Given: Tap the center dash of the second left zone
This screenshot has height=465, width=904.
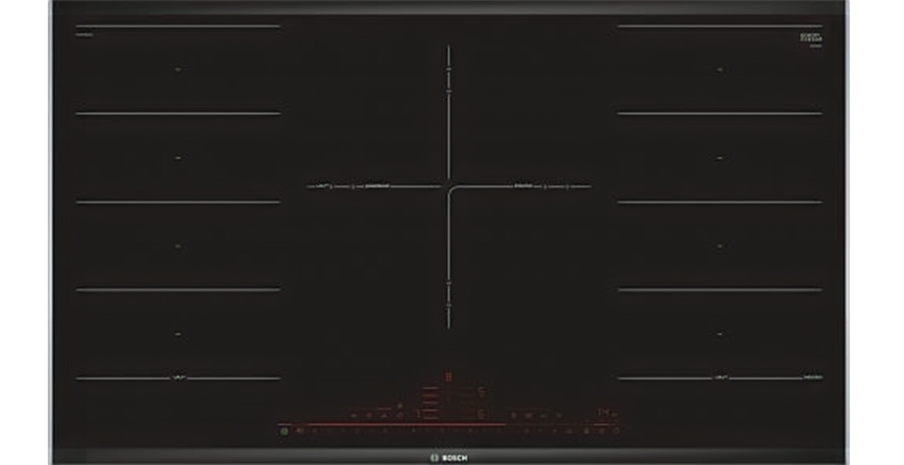Looking at the screenshot, I should 178,158.
